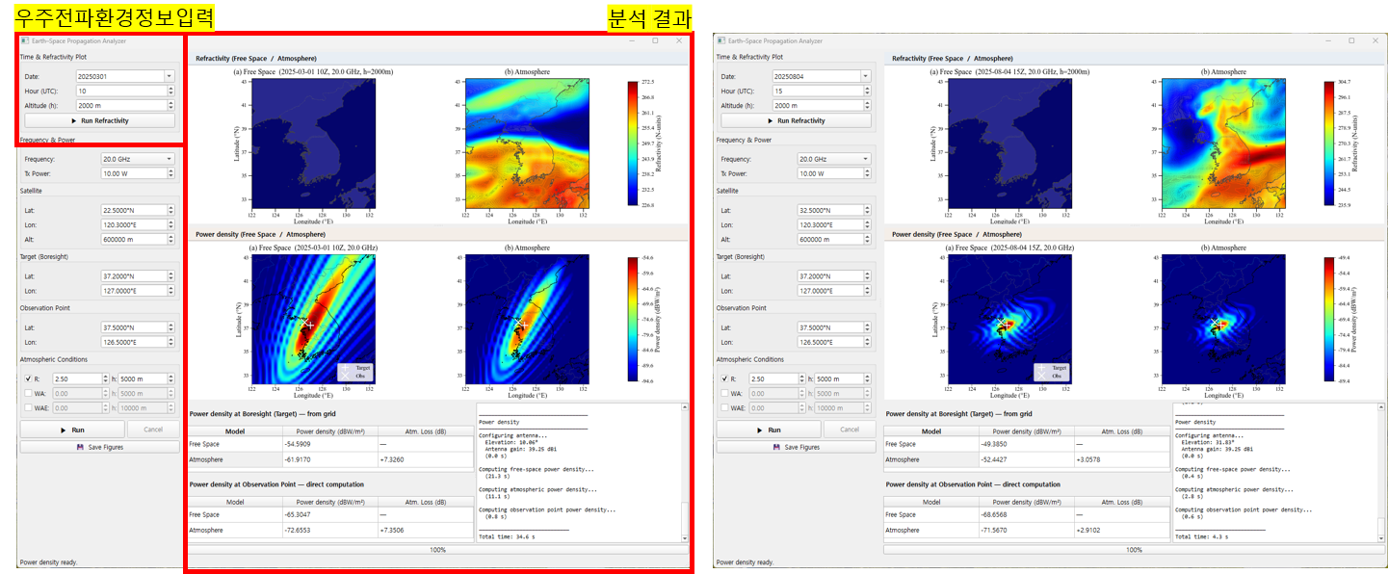Click the R value field in the 20250804 window
1388x574 pixels.
pos(775,378)
